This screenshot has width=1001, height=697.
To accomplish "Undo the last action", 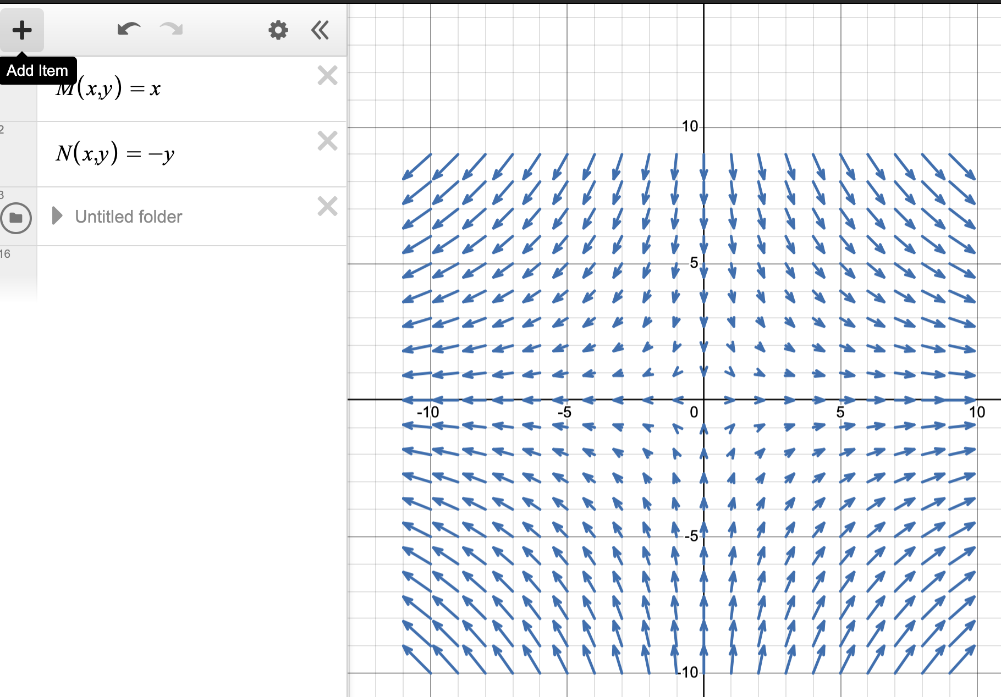I will click(x=129, y=29).
